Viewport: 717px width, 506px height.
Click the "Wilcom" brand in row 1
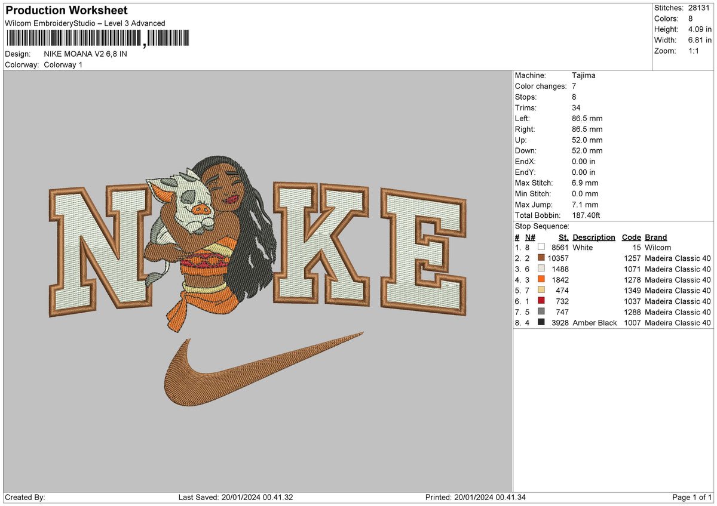click(658, 247)
